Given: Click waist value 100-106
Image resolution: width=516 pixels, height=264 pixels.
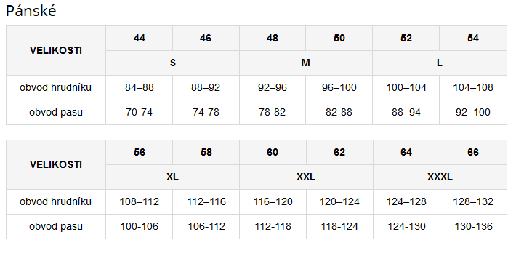Looking at the screenshot, I should (140, 226).
